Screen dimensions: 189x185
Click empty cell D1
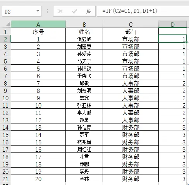pyautogui.click(x=172, y=31)
